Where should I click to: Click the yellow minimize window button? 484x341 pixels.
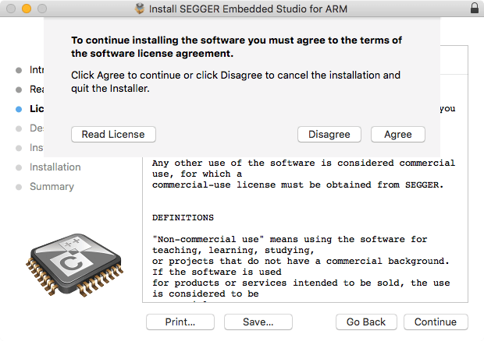(26, 9)
